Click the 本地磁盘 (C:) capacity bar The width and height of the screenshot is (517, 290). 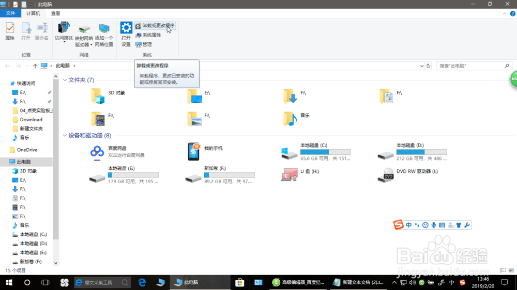click(325, 152)
